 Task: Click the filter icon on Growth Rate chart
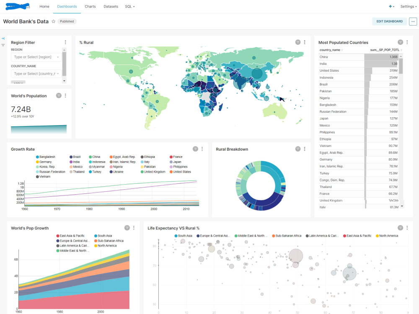click(x=195, y=149)
